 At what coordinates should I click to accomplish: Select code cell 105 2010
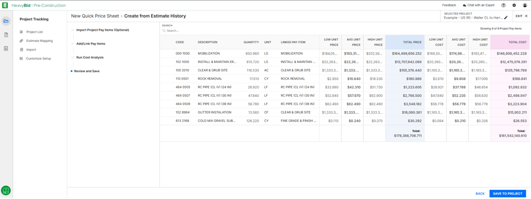[x=183, y=70]
